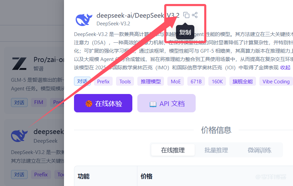
Task: Open the API 文档 documentation
Action: tap(166, 103)
